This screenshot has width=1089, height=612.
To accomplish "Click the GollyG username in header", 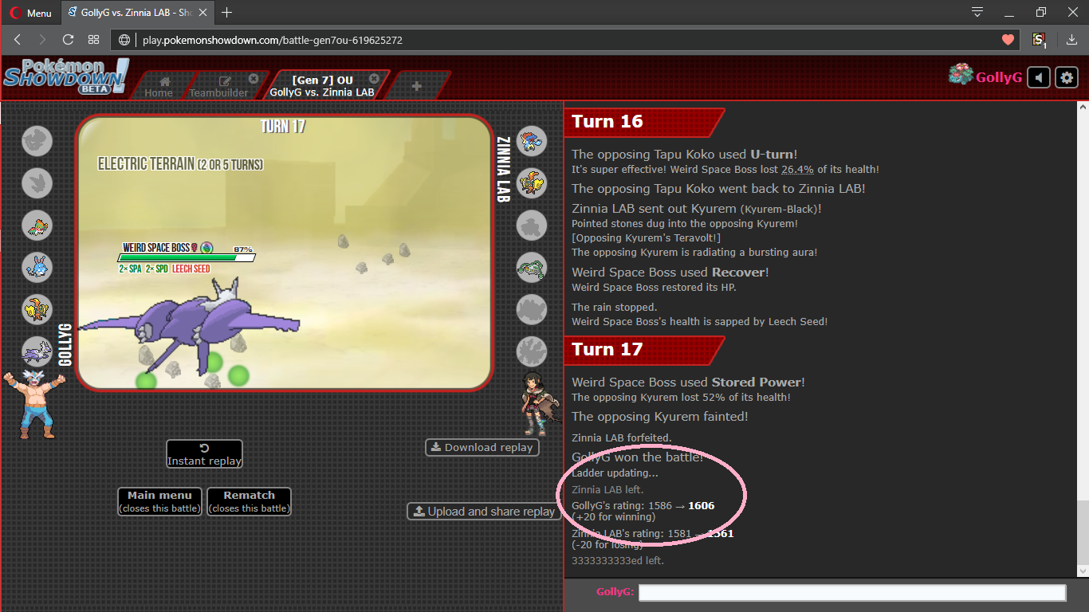I will (x=999, y=77).
